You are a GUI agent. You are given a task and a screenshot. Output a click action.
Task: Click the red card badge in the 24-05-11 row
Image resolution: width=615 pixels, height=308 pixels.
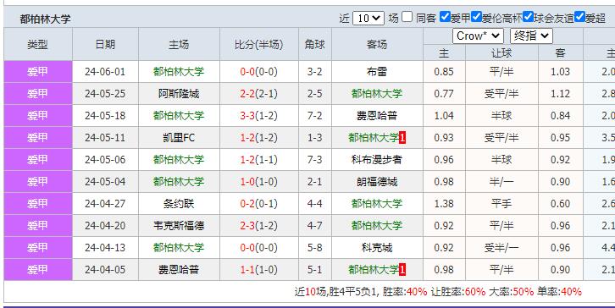[402, 138]
